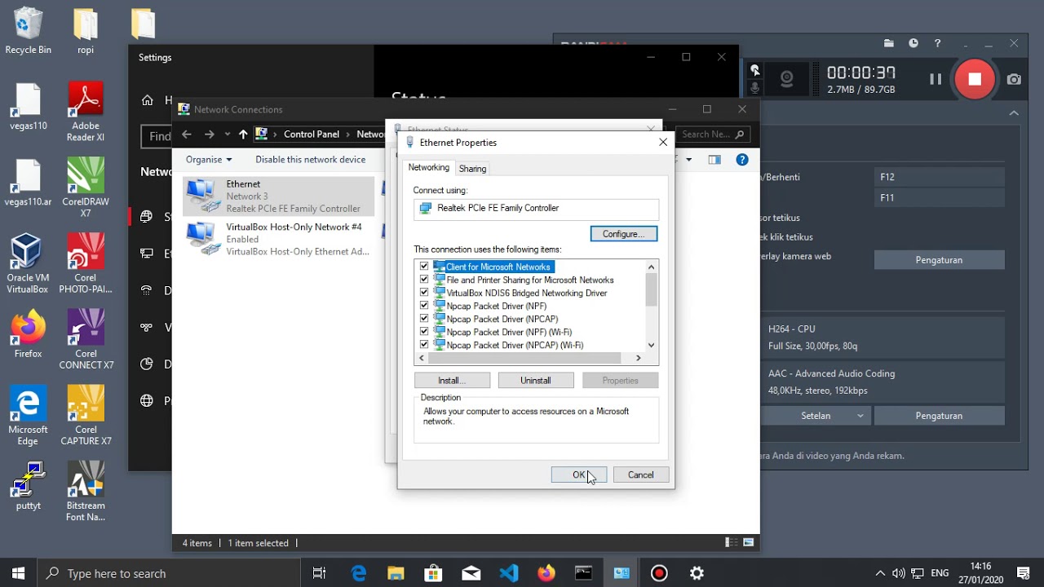Click the Configure... button
Screen dimensions: 1044x587
pyautogui.click(x=623, y=234)
